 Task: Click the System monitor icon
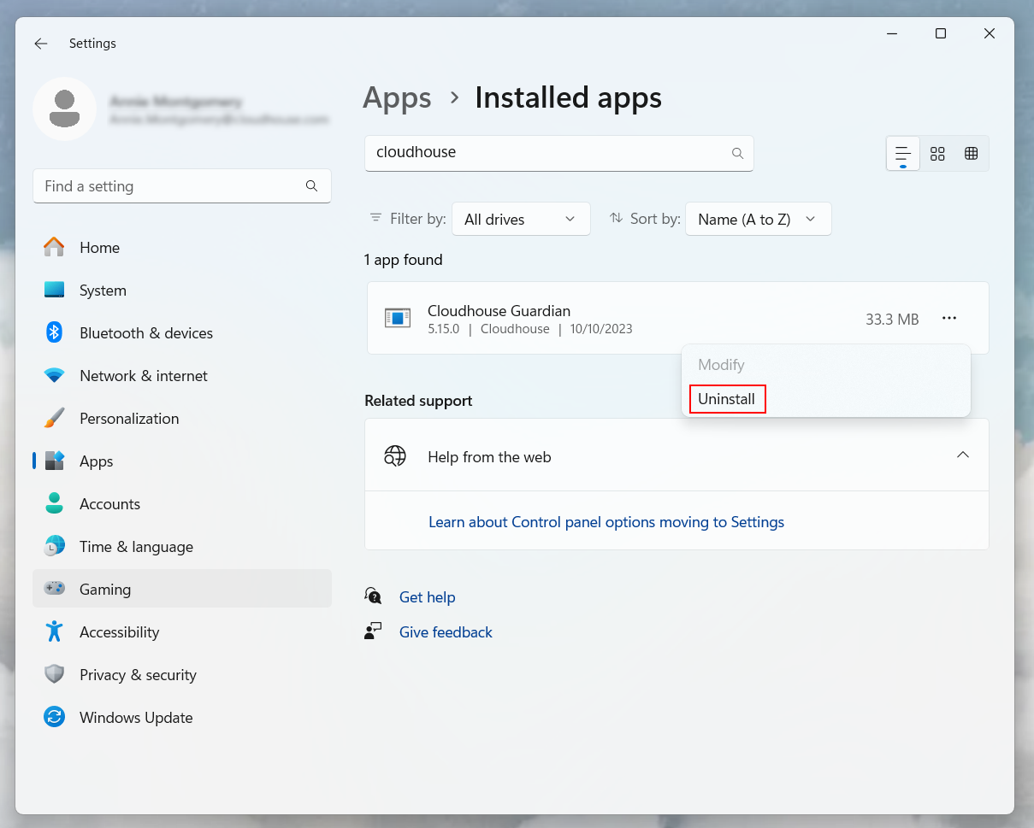55,291
